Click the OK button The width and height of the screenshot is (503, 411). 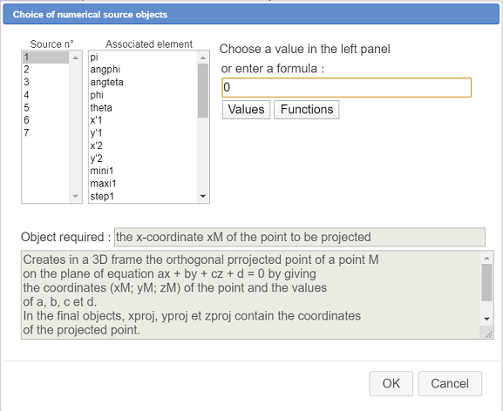[391, 383]
